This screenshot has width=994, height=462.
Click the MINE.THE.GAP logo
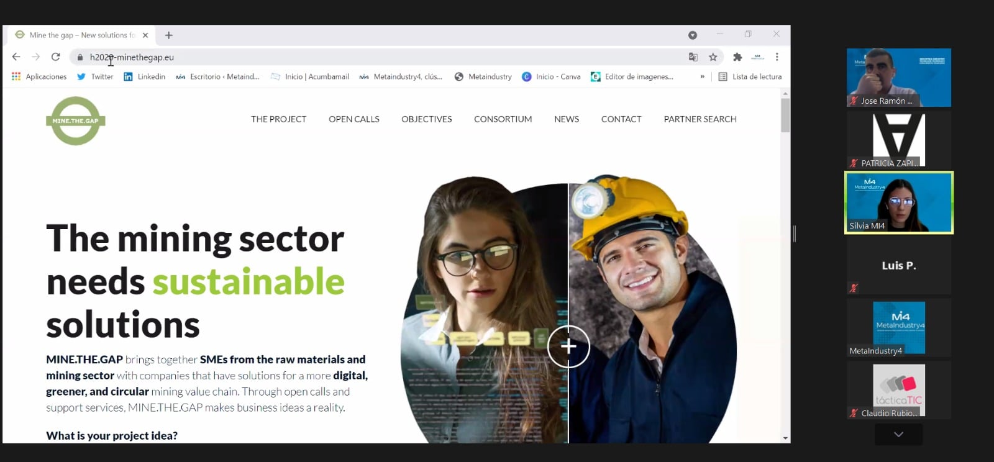pyautogui.click(x=75, y=121)
